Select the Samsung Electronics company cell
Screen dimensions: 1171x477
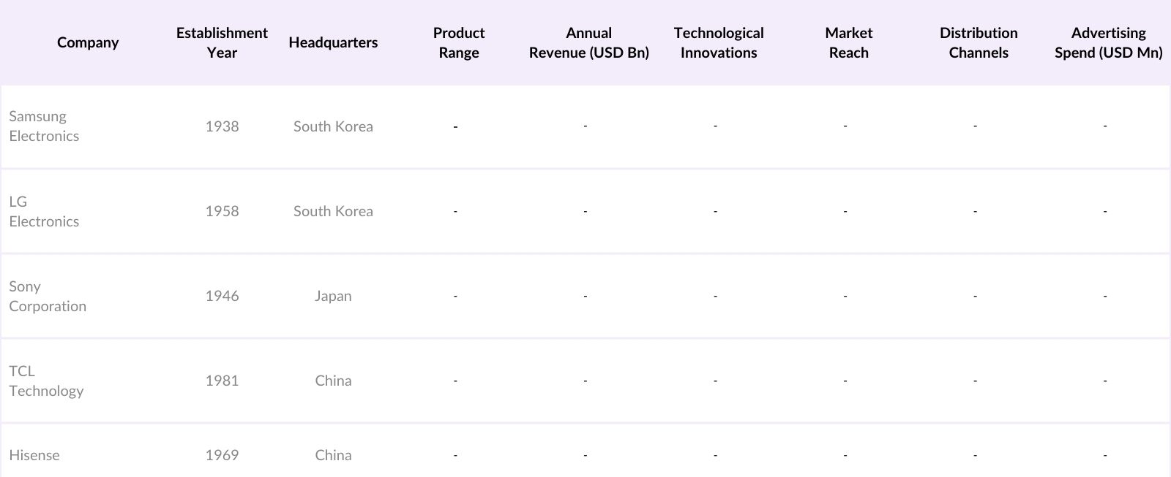[44, 126]
